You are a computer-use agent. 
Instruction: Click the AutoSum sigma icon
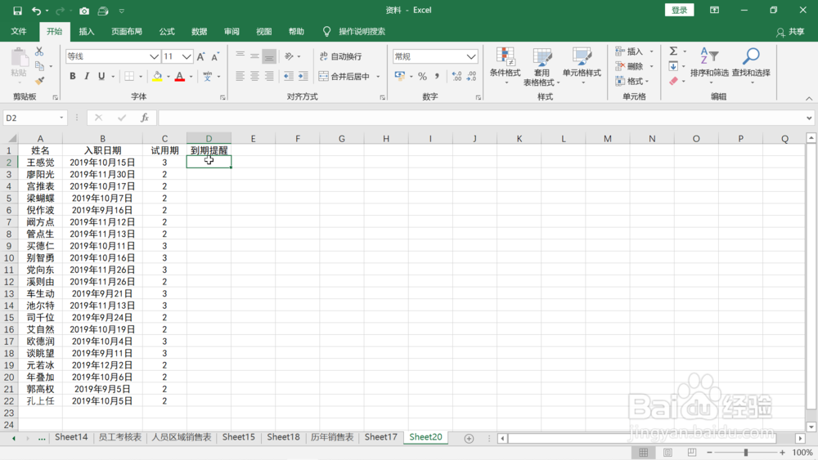point(673,51)
